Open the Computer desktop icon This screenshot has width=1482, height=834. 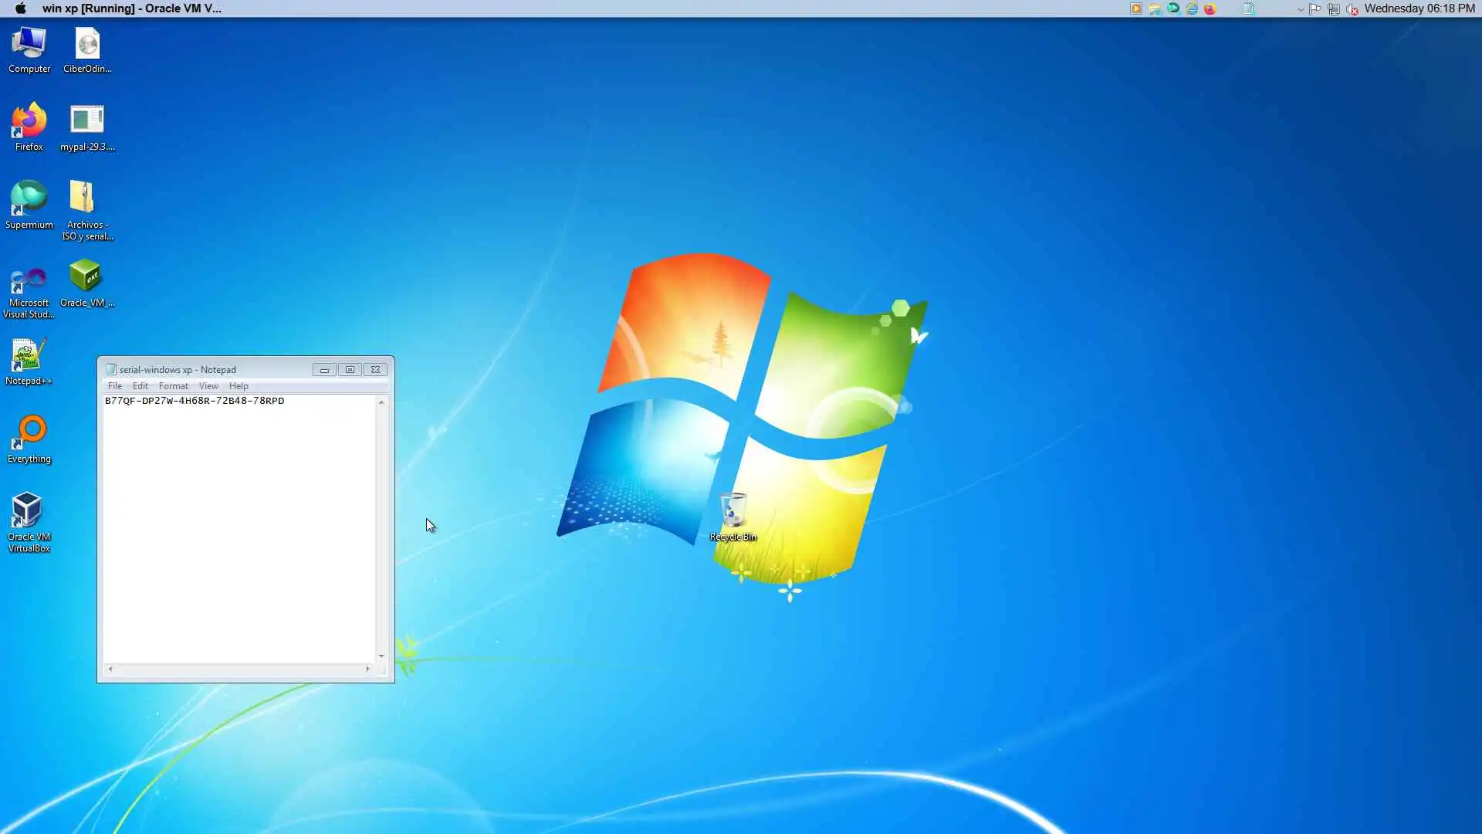[29, 46]
